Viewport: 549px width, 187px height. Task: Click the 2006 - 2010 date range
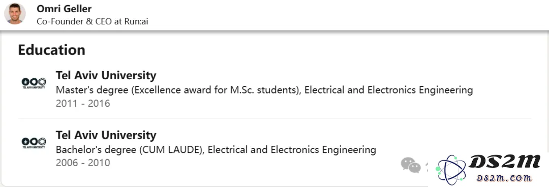(x=83, y=163)
